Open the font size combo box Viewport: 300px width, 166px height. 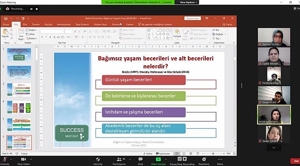pos(69,31)
